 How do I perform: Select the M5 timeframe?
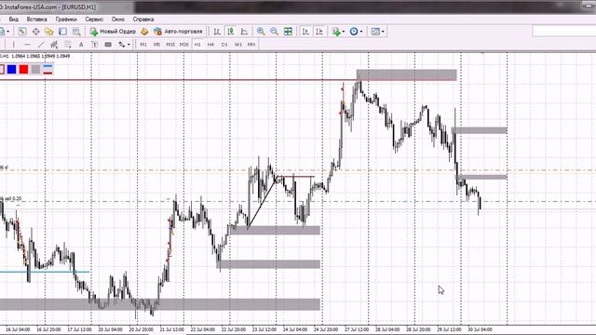click(x=156, y=45)
